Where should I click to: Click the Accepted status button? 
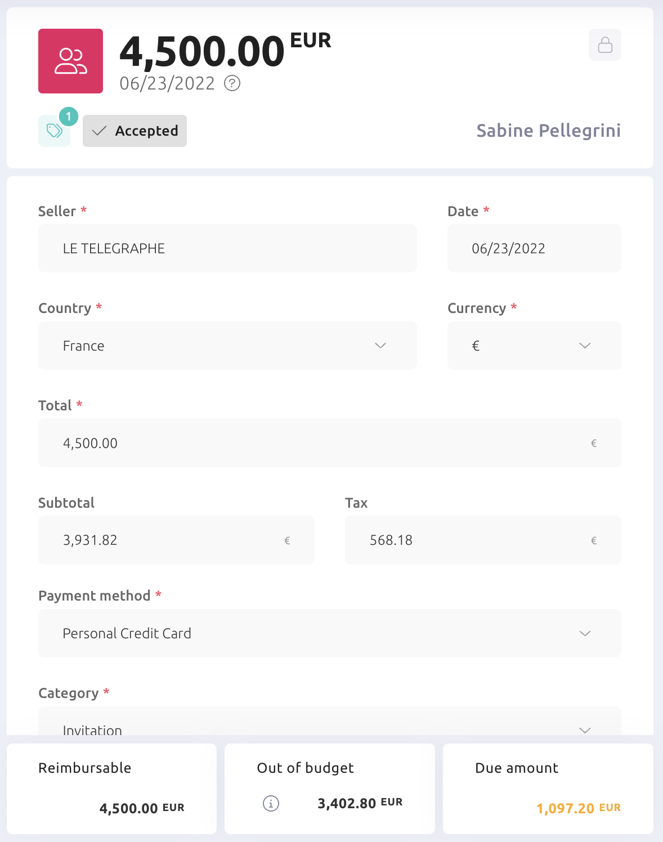tap(135, 131)
